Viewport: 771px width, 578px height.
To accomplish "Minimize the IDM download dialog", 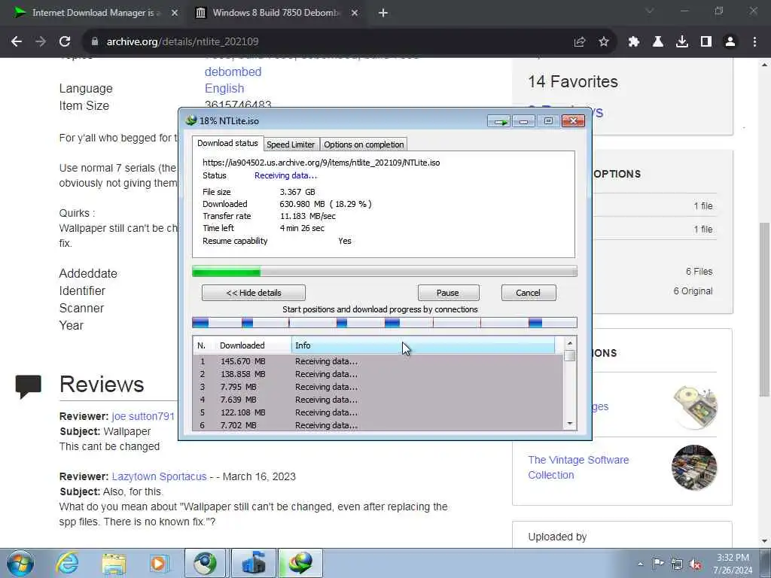I will tap(524, 121).
